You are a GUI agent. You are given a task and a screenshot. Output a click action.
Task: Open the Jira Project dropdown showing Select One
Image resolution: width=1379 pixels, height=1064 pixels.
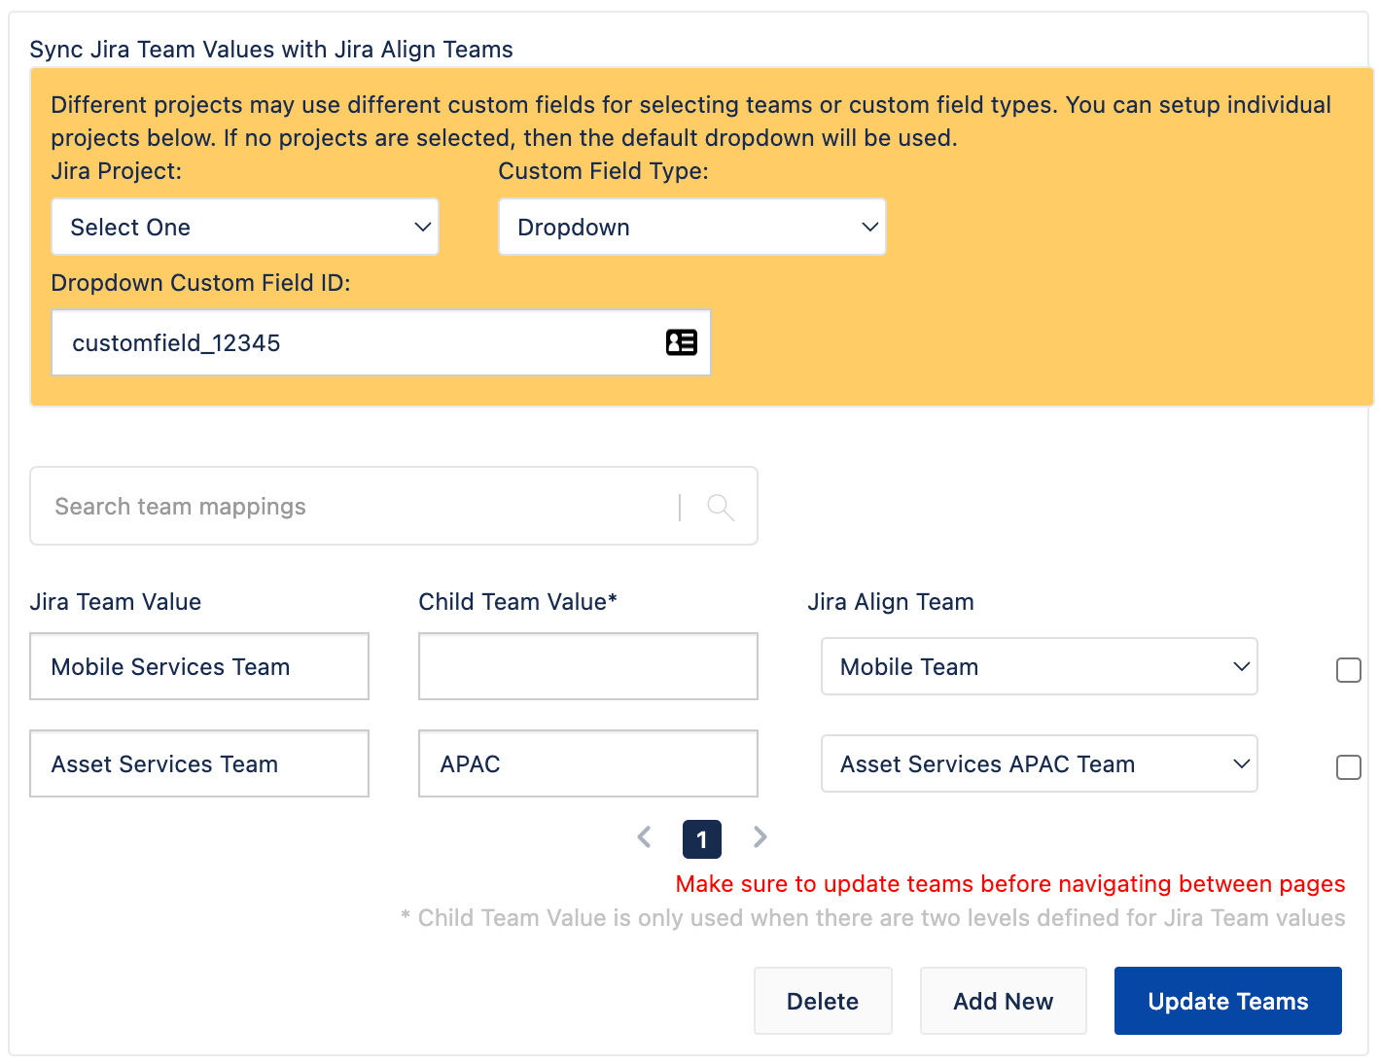244,227
